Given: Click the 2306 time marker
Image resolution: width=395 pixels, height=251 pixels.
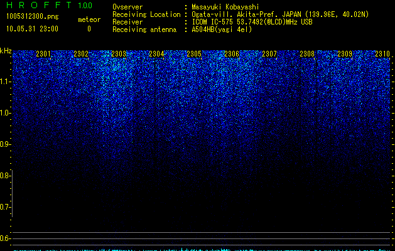Looking at the screenshot, I should coord(232,54).
